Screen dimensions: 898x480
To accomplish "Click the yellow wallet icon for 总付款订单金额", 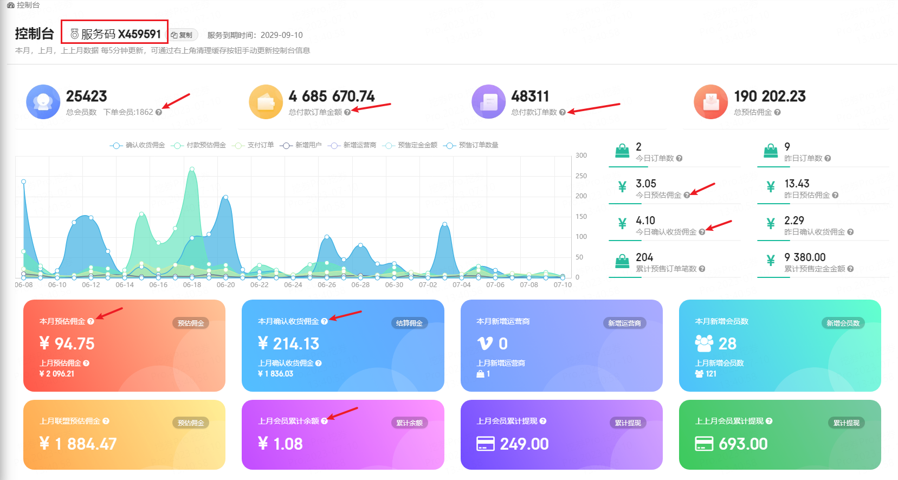I will (x=266, y=102).
